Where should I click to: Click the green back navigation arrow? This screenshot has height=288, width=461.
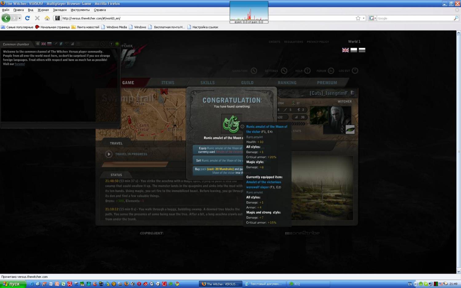6,18
